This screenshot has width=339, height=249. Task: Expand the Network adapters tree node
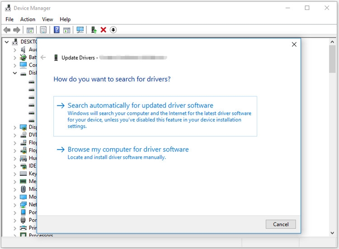coord(15,205)
